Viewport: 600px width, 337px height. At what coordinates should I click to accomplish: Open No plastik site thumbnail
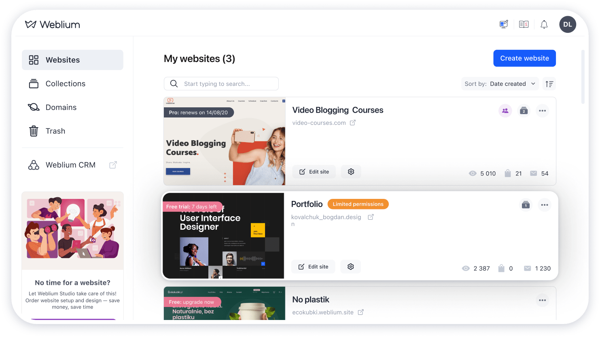tap(225, 303)
